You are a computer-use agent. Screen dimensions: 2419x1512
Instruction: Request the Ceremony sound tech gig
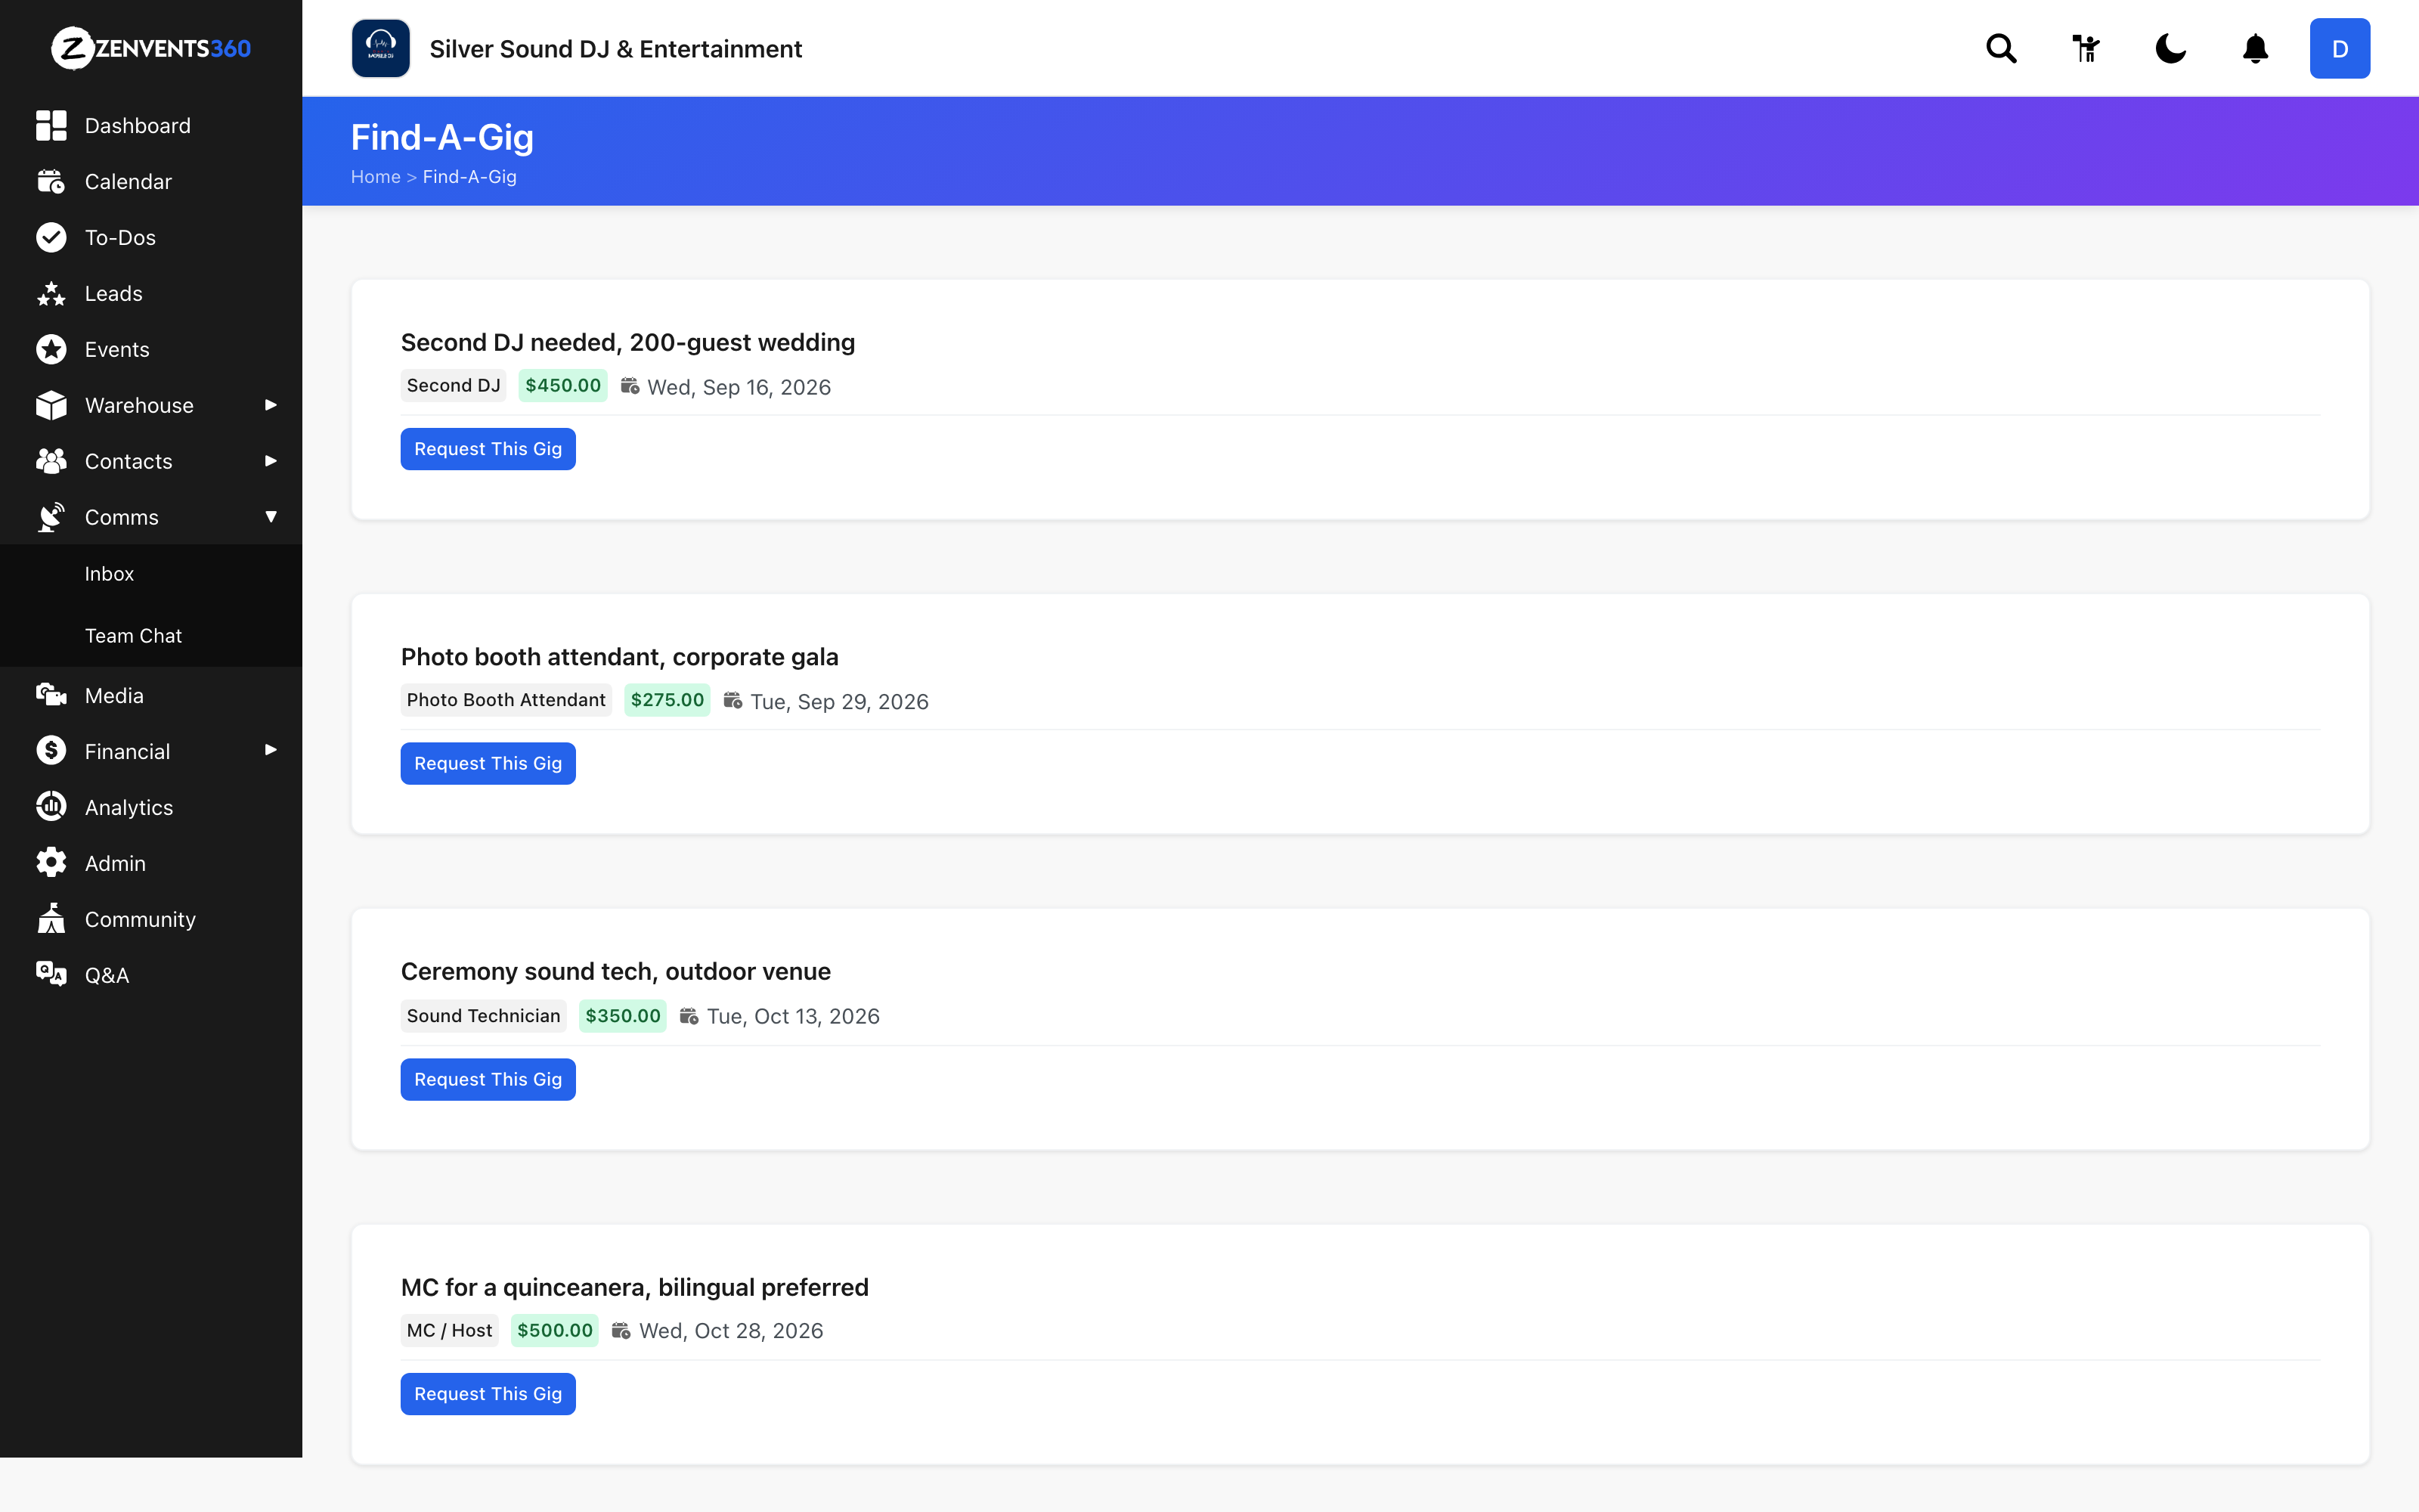(488, 1079)
